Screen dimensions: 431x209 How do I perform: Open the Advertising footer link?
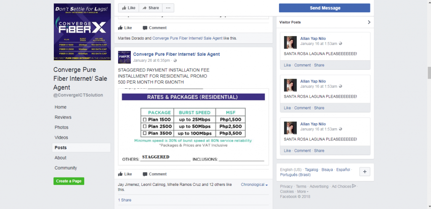319,186
